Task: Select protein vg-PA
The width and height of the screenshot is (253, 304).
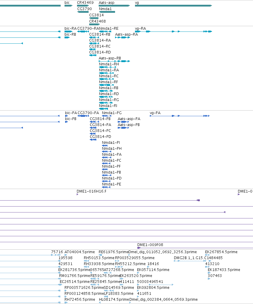Action: 180,116
